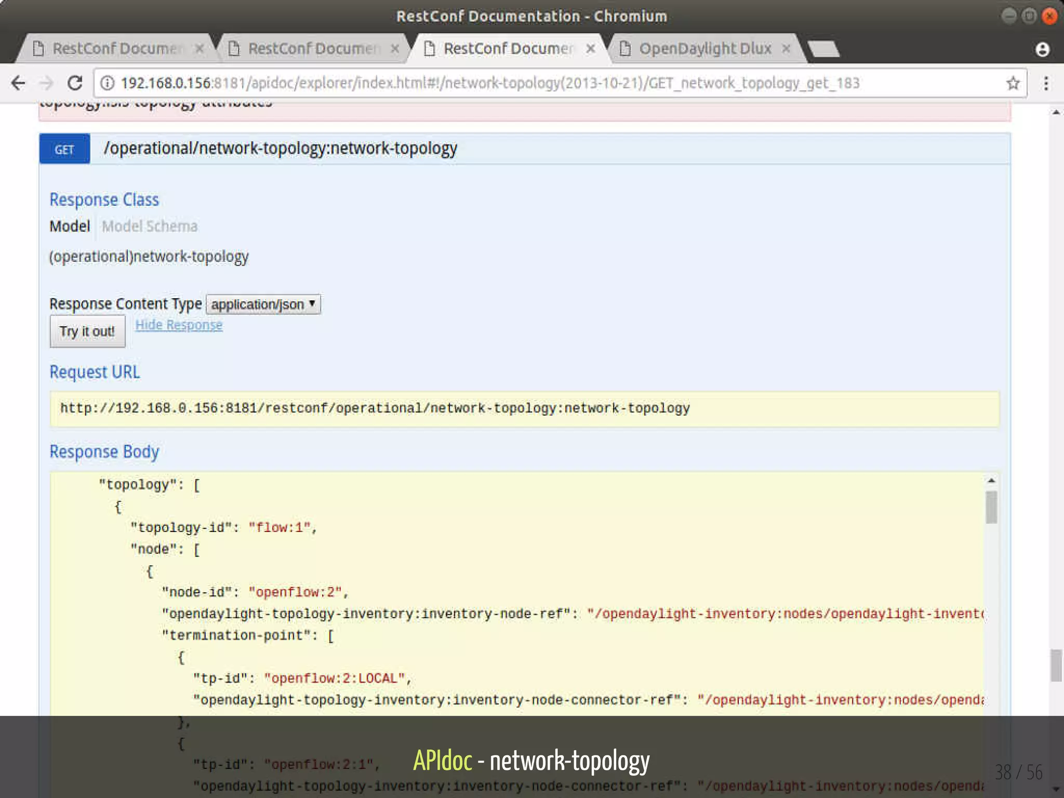Open a new tab
The image size is (1064, 798).
click(824, 49)
